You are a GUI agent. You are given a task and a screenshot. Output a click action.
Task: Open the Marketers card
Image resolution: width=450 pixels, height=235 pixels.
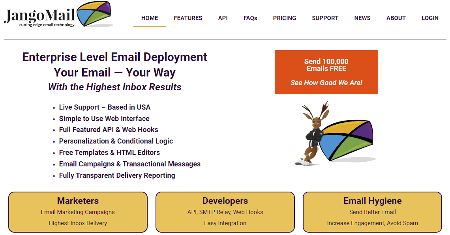pyautogui.click(x=78, y=212)
